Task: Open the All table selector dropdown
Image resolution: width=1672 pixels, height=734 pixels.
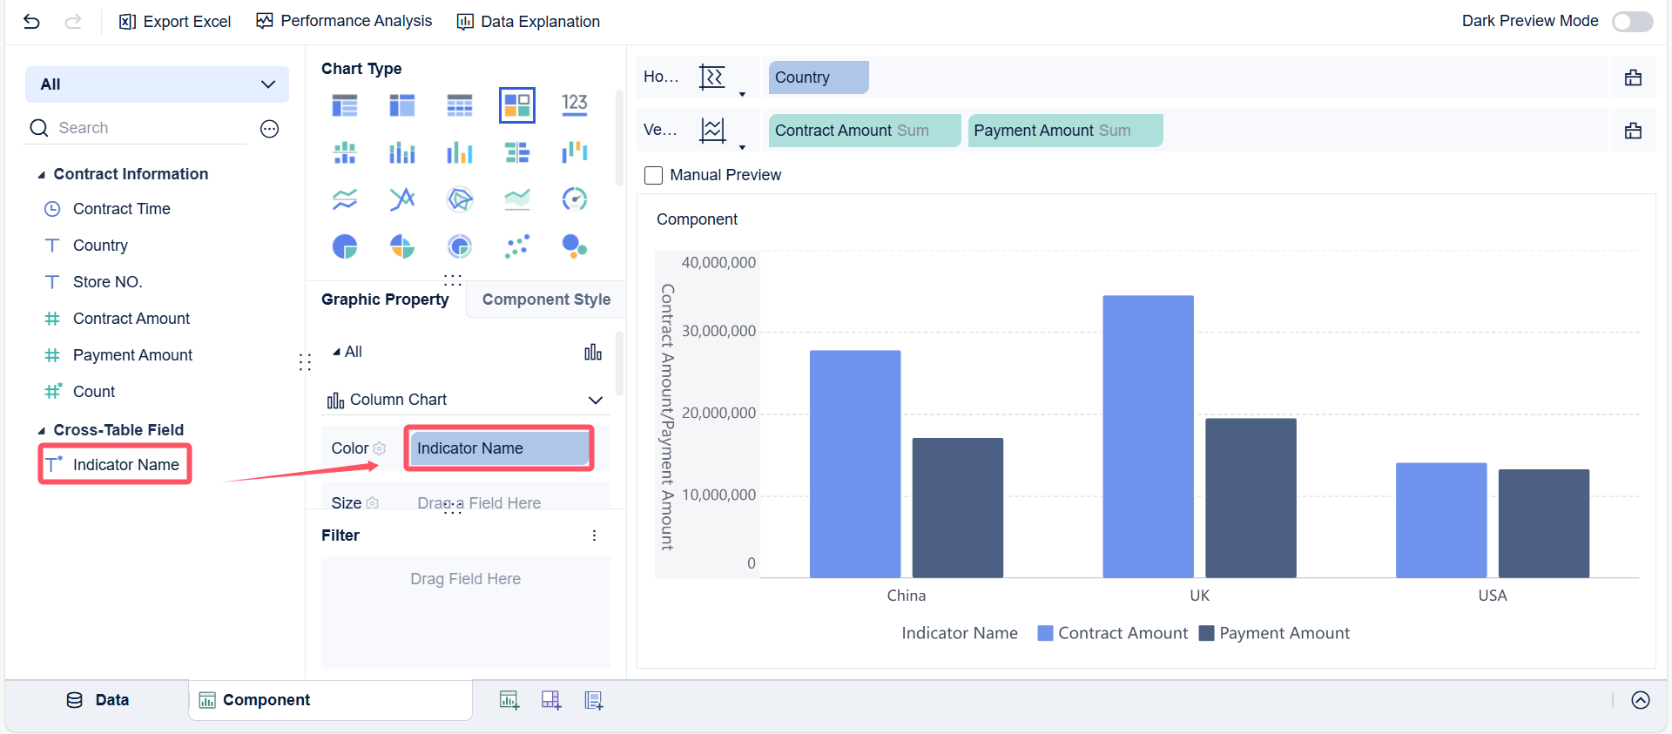Action: [x=157, y=84]
